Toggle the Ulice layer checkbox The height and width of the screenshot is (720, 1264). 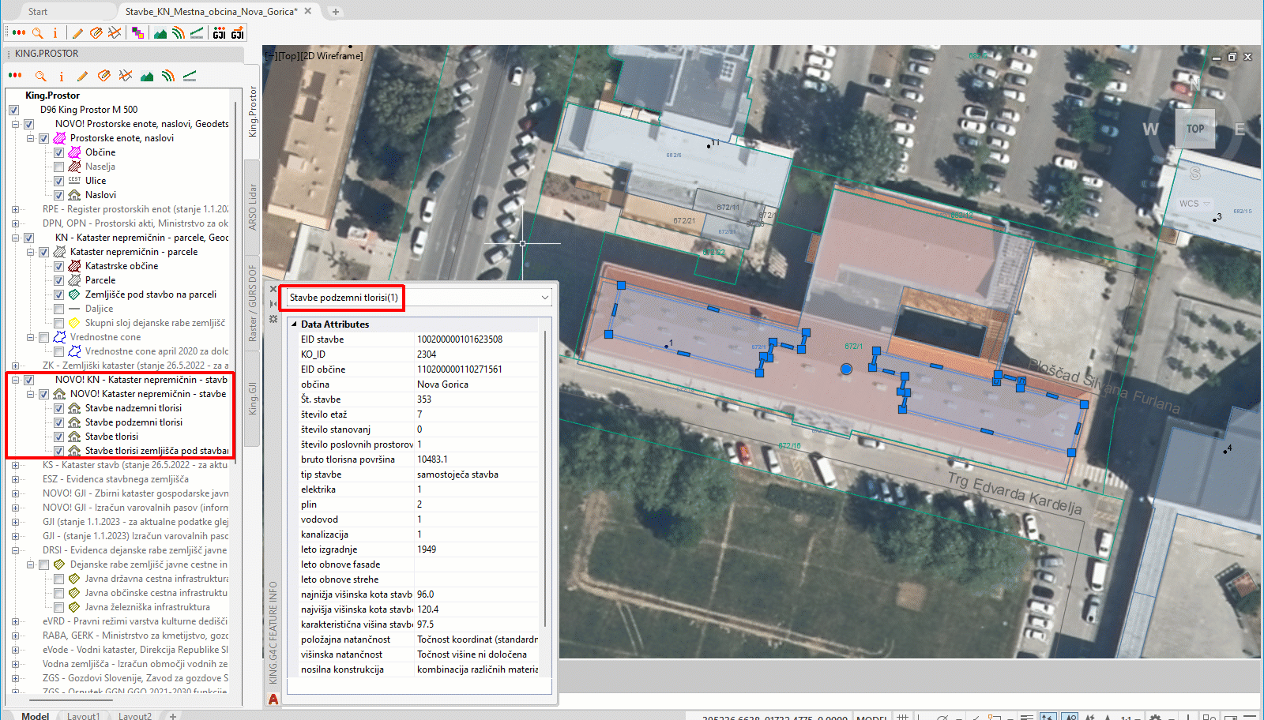(x=58, y=181)
